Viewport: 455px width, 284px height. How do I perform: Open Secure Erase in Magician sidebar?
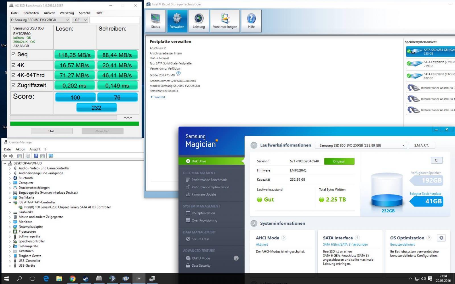[198, 239]
